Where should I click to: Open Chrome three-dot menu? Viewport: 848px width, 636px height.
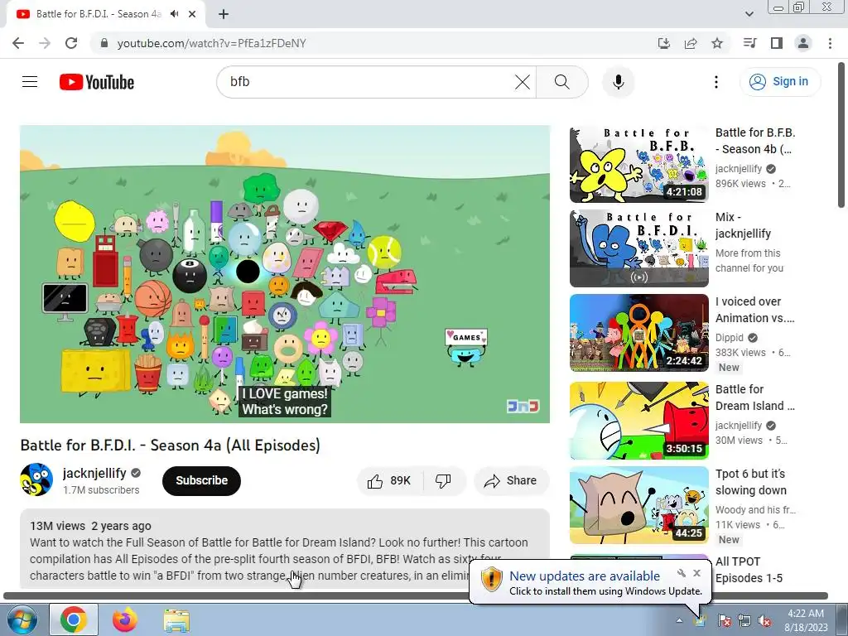coord(830,43)
